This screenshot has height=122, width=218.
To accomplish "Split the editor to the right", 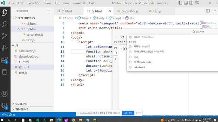I will click(x=208, y=11).
